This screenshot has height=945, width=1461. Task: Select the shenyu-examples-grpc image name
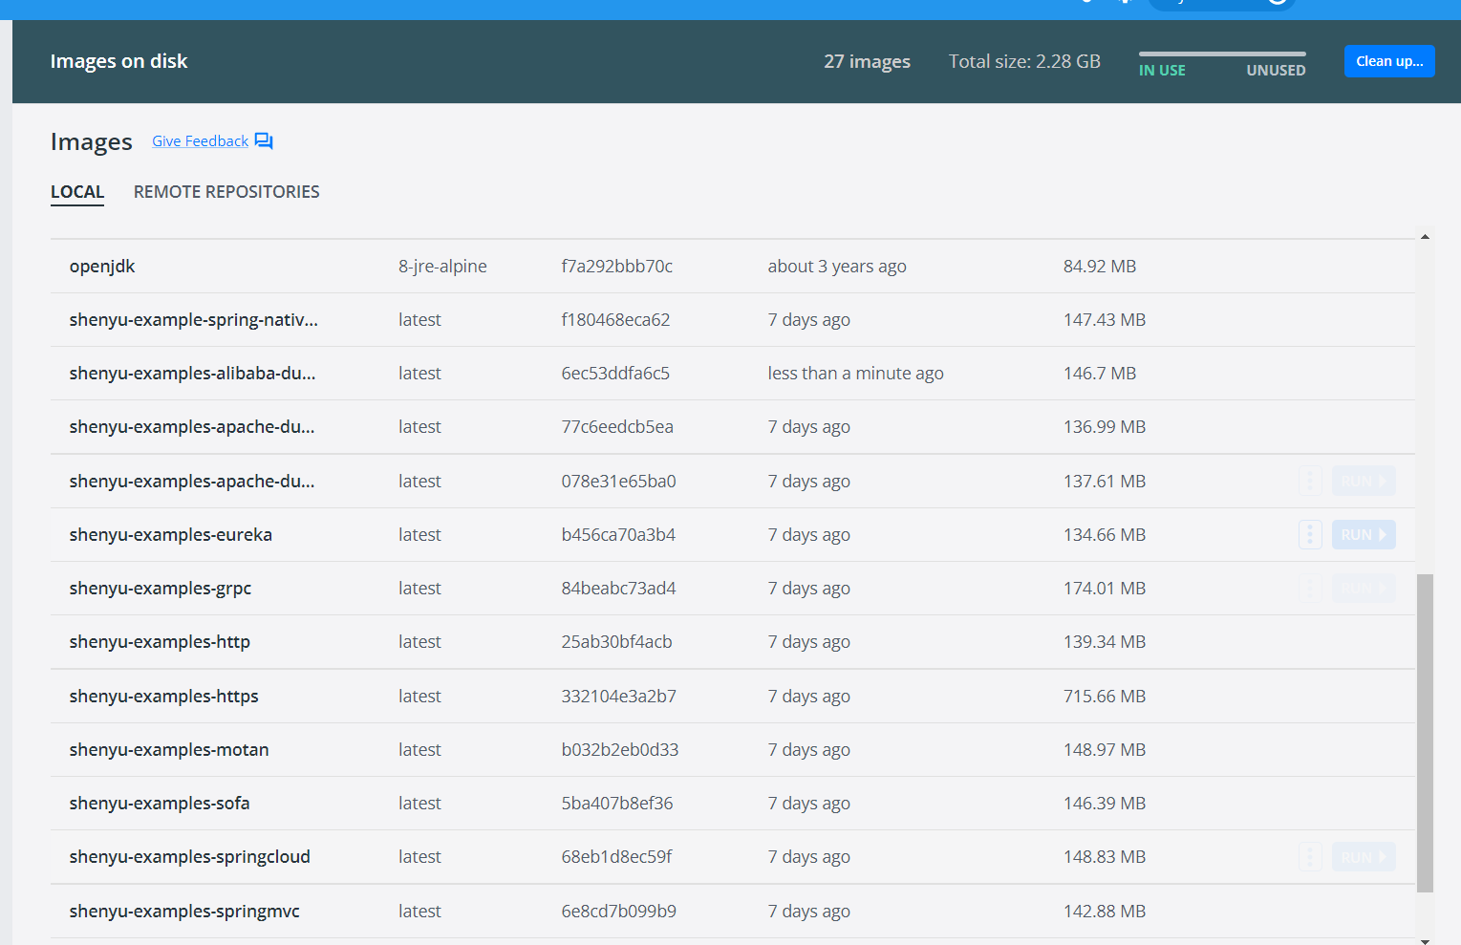[x=161, y=589]
